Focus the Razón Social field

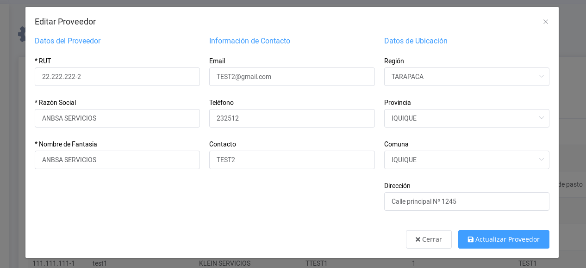coord(117,118)
